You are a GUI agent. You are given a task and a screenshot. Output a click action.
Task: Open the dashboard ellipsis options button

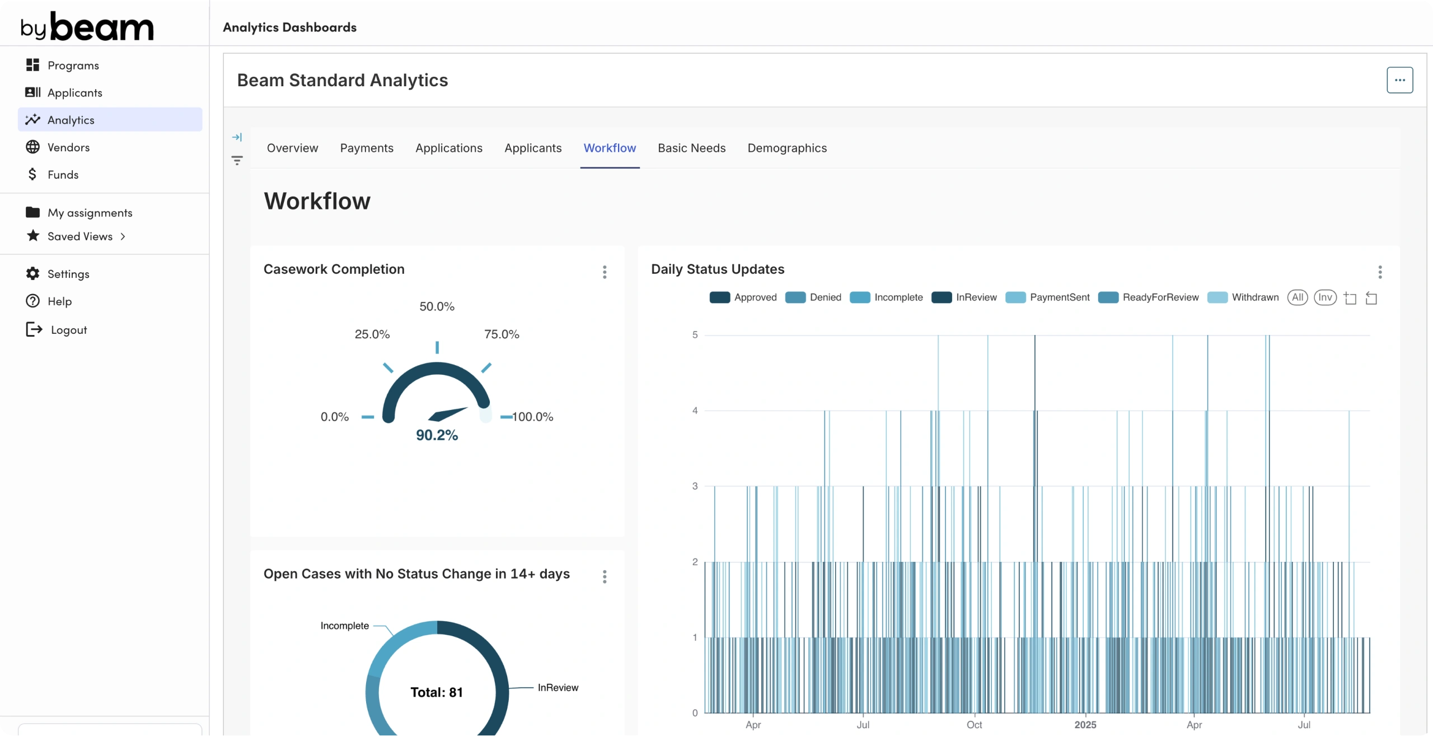(x=1399, y=80)
